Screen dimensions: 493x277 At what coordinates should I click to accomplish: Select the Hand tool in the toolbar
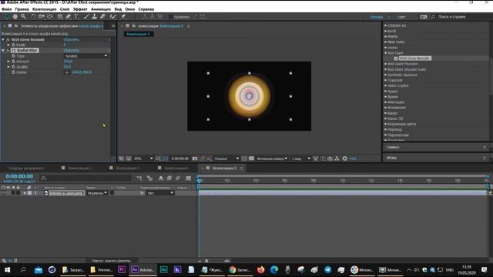click(x=15, y=16)
